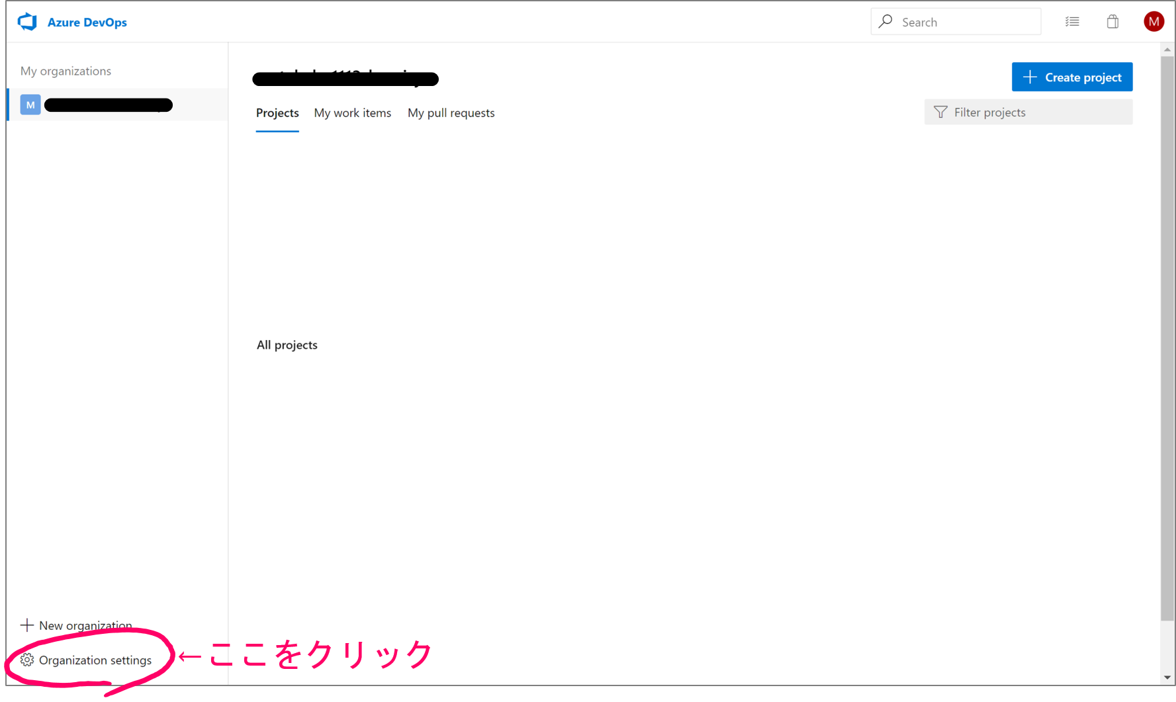The height and width of the screenshot is (702, 1176).
Task: Select the highlighted organization under My organizations
Action: [108, 104]
